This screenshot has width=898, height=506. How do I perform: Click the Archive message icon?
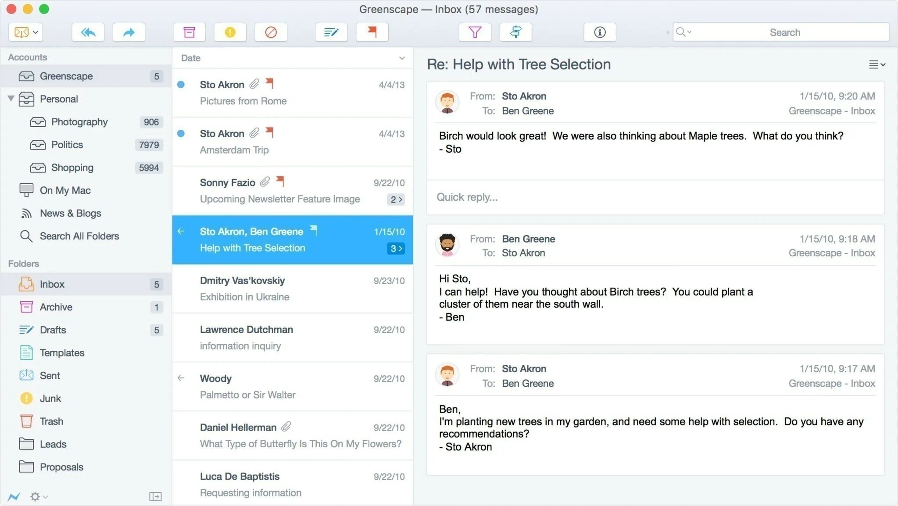188,32
